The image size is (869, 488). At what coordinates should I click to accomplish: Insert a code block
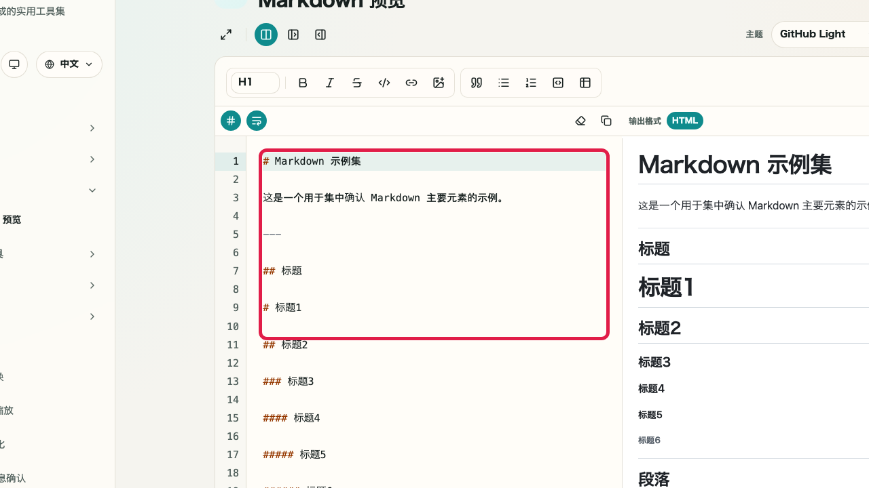(558, 83)
